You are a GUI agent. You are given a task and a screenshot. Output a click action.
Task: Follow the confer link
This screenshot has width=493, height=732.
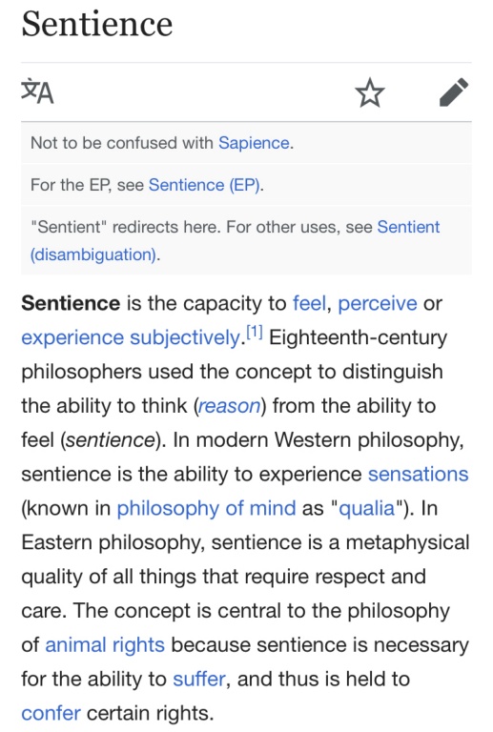pyautogui.click(x=51, y=713)
